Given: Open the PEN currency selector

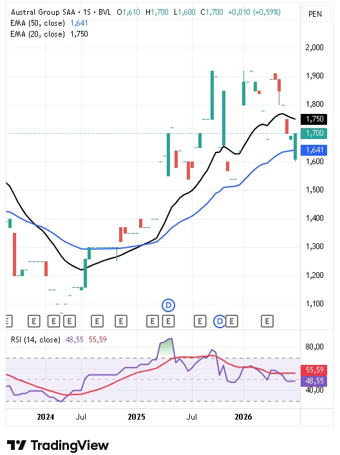Looking at the screenshot, I should 315,14.
